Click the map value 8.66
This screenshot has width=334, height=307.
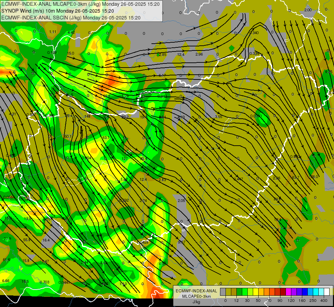click(x=104, y=263)
